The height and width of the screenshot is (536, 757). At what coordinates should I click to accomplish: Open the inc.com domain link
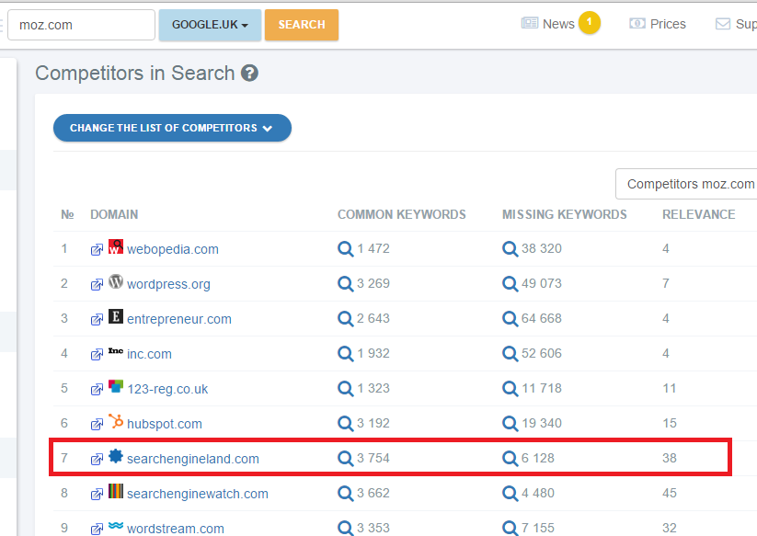click(149, 355)
